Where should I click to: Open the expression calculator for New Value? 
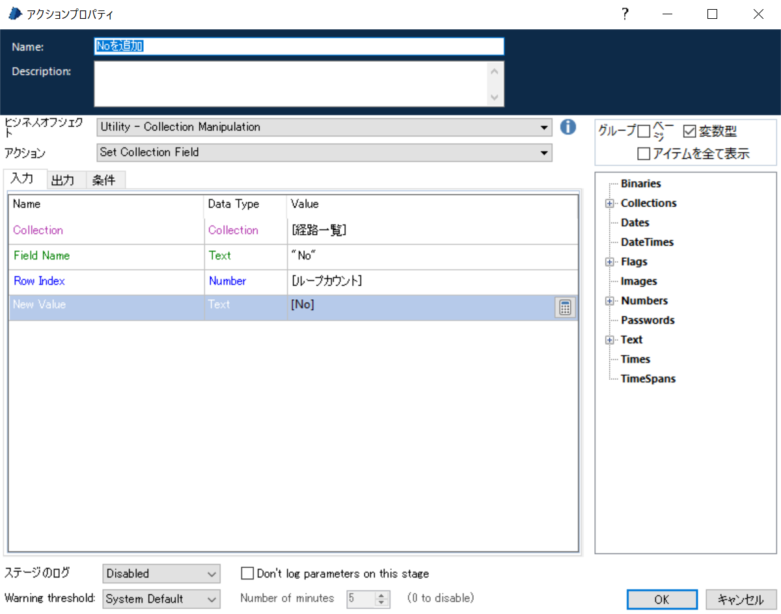coord(565,308)
